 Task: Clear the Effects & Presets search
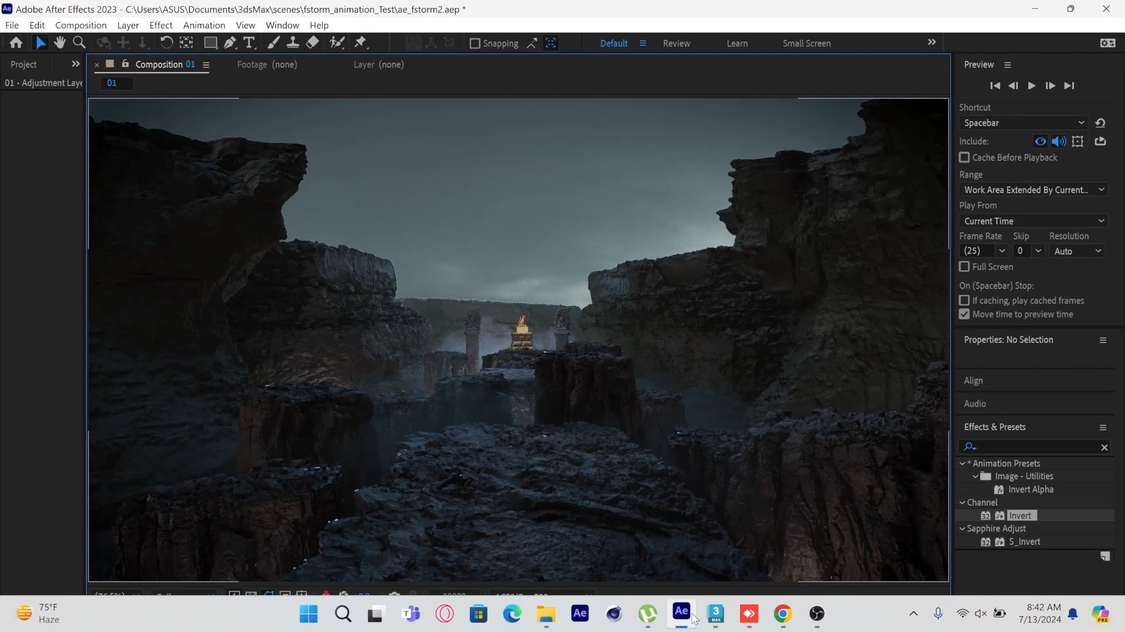(x=1104, y=448)
